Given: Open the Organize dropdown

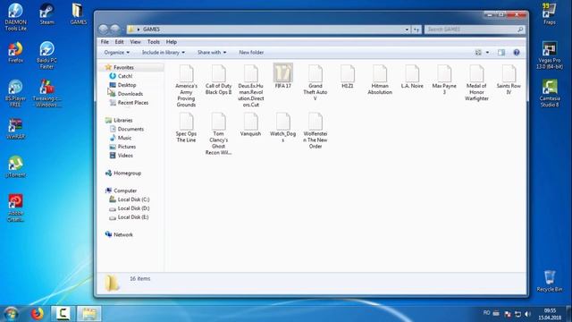Looking at the screenshot, I should (x=117, y=53).
